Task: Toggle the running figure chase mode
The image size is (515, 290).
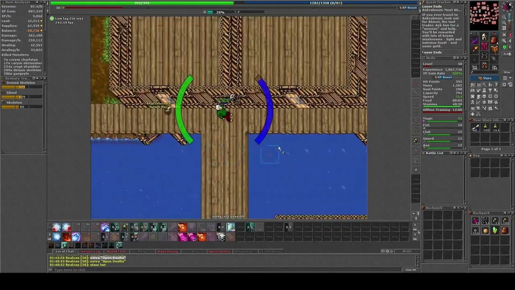Action: pyautogui.click(x=510, y=41)
